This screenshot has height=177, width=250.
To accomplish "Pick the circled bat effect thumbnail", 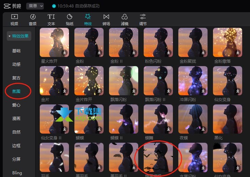I will tap(158, 157).
